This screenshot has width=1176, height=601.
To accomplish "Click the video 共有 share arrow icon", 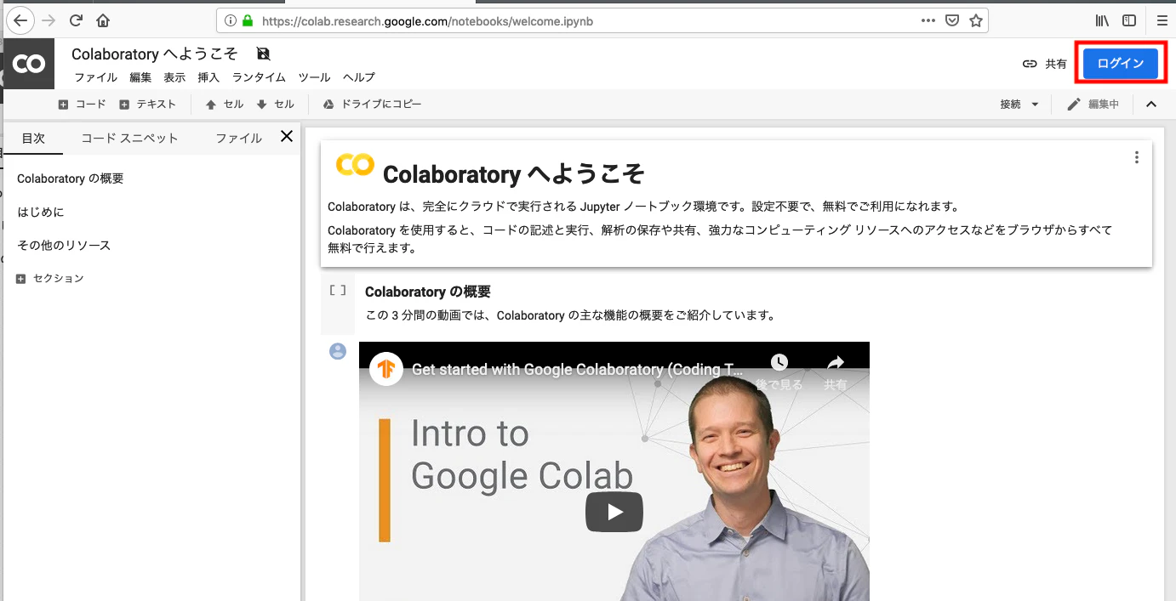I will 836,363.
